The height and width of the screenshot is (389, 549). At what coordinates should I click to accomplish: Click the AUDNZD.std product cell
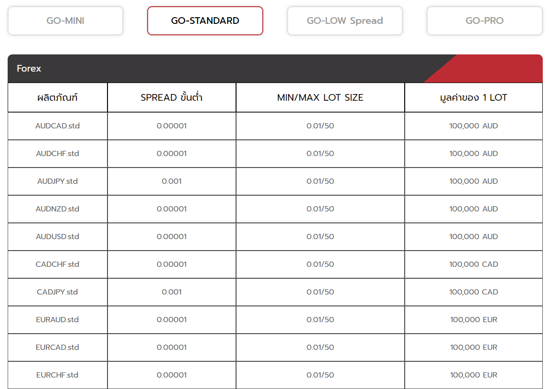pyautogui.click(x=57, y=209)
